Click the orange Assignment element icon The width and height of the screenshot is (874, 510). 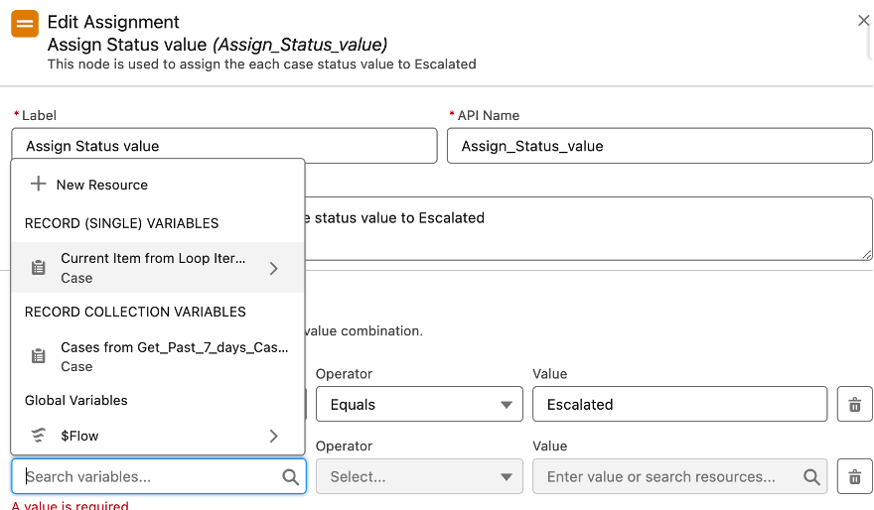[x=25, y=25]
